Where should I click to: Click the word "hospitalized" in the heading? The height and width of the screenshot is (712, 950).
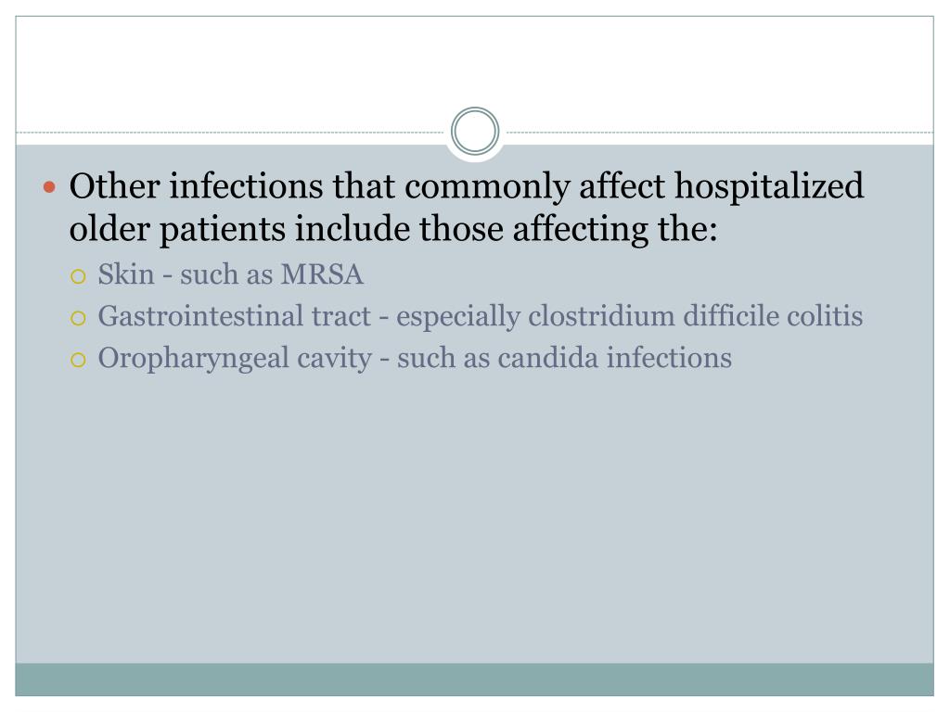click(769, 186)
